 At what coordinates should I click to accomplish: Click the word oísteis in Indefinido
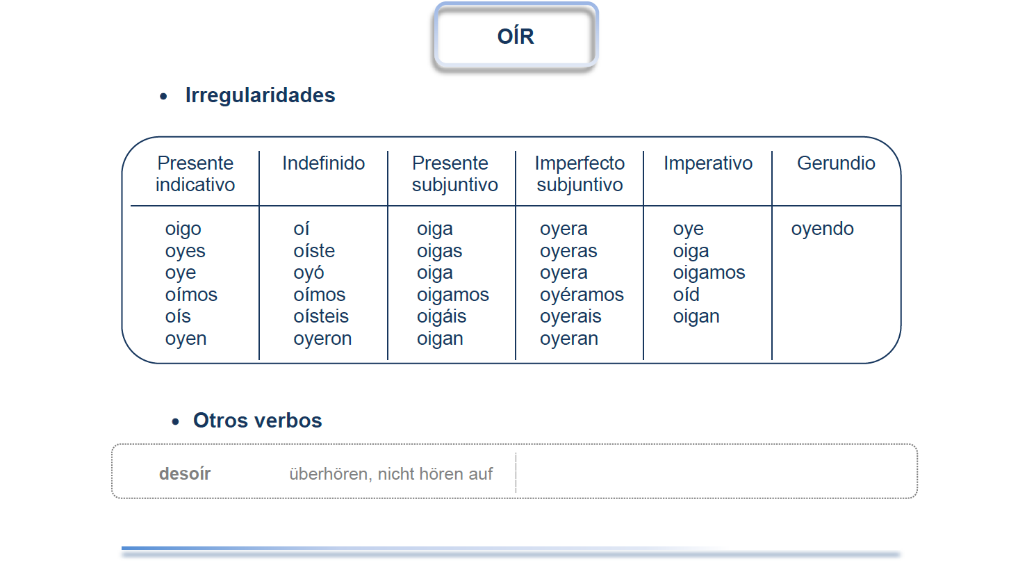[320, 316]
